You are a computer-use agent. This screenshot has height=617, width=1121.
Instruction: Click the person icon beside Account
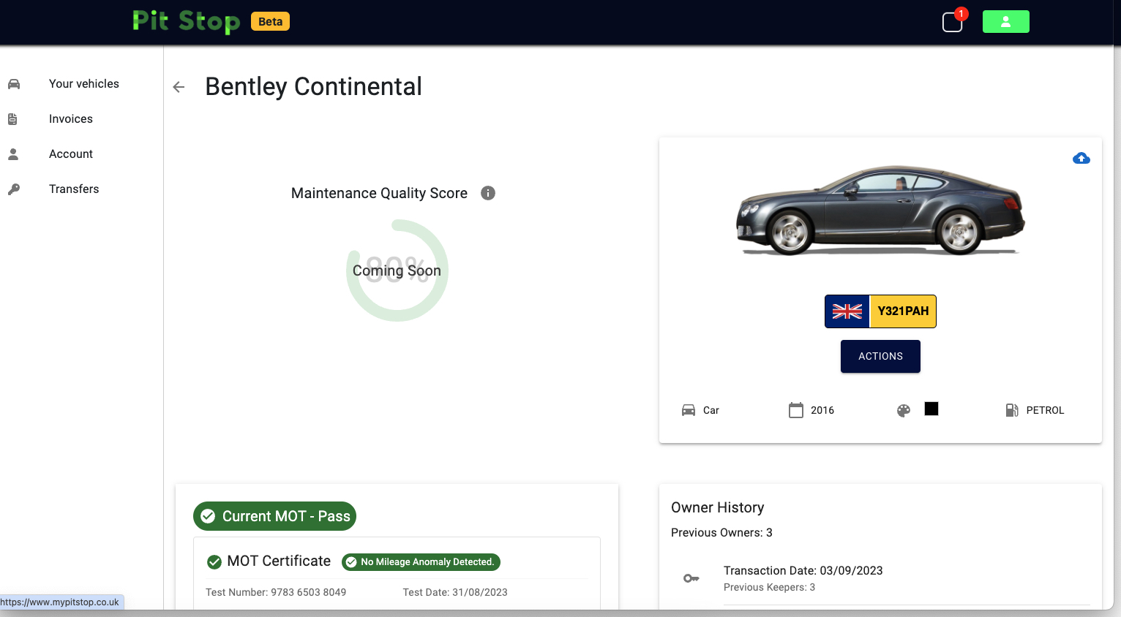(13, 154)
